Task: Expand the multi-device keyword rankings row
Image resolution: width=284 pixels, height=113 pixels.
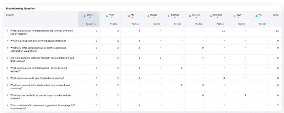Action: (7, 68)
